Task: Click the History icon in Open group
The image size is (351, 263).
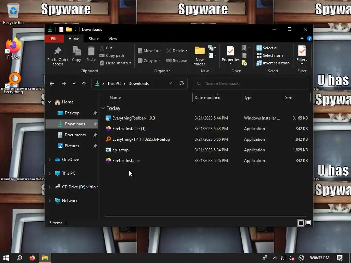Action: [x=244, y=63]
